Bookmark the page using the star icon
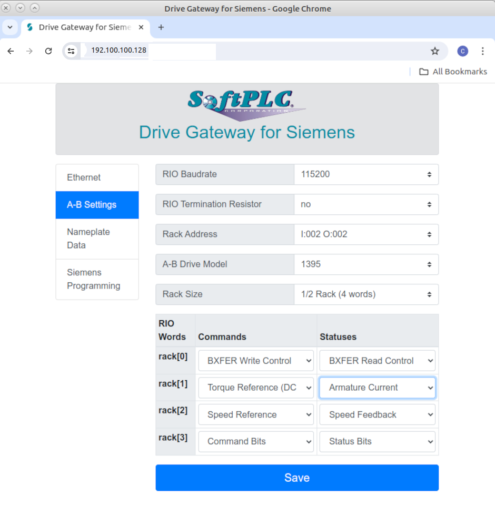This screenshot has width=495, height=505. (x=435, y=51)
